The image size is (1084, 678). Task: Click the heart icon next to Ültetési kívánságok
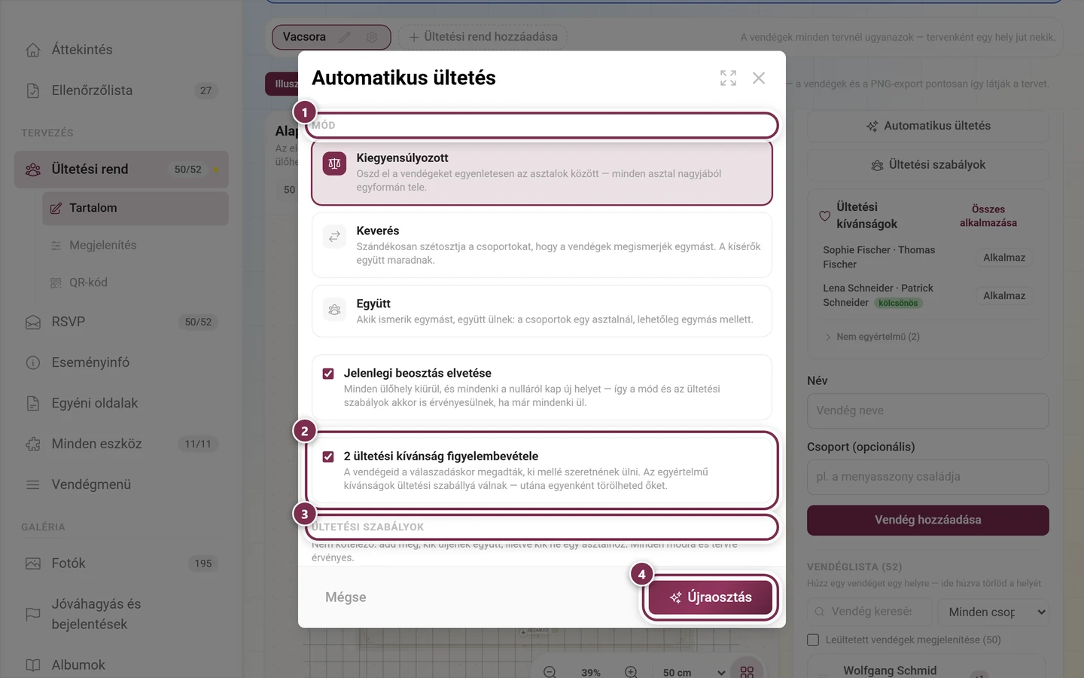pyautogui.click(x=825, y=216)
